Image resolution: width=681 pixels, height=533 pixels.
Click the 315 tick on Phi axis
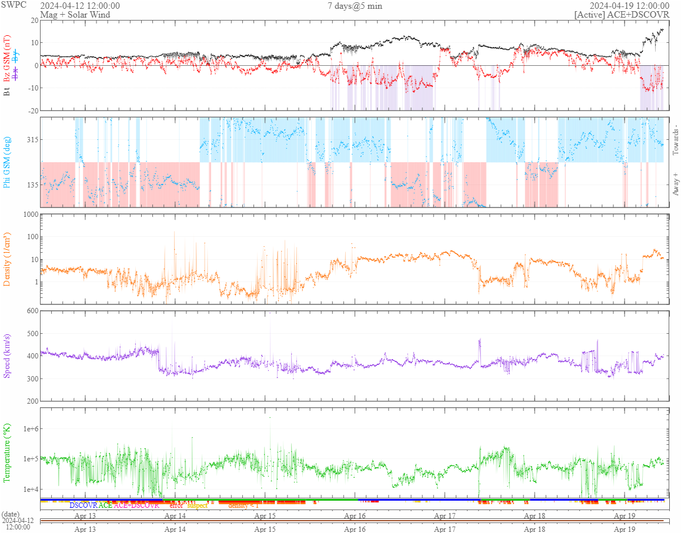[32, 139]
